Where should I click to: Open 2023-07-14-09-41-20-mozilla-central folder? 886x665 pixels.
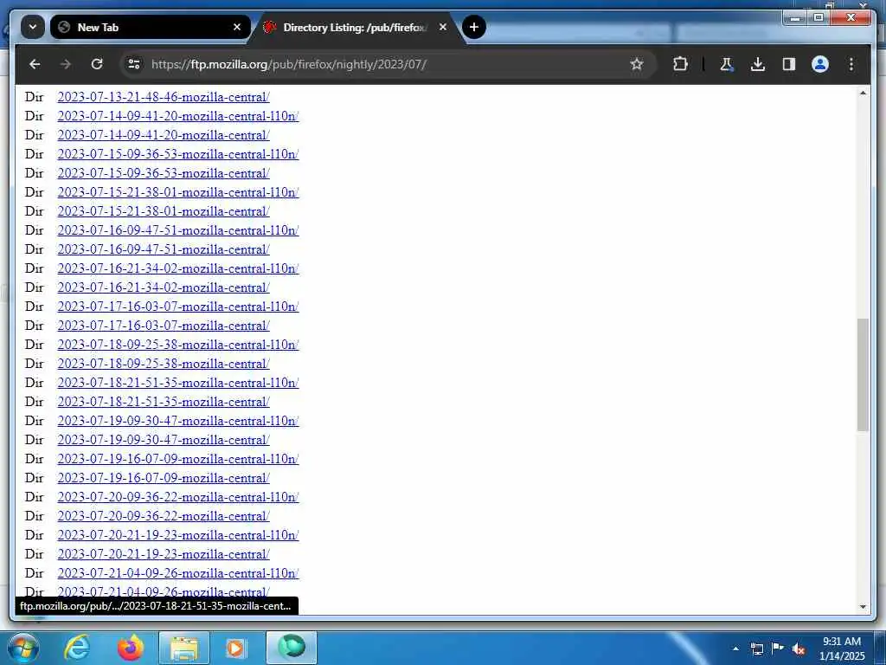[x=164, y=135]
